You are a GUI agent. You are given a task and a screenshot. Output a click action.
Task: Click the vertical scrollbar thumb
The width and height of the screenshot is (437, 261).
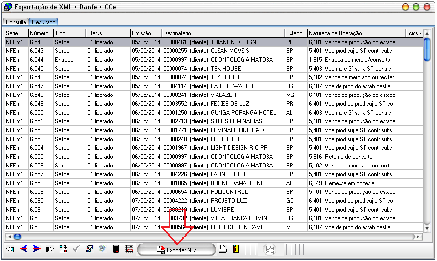(427, 49)
